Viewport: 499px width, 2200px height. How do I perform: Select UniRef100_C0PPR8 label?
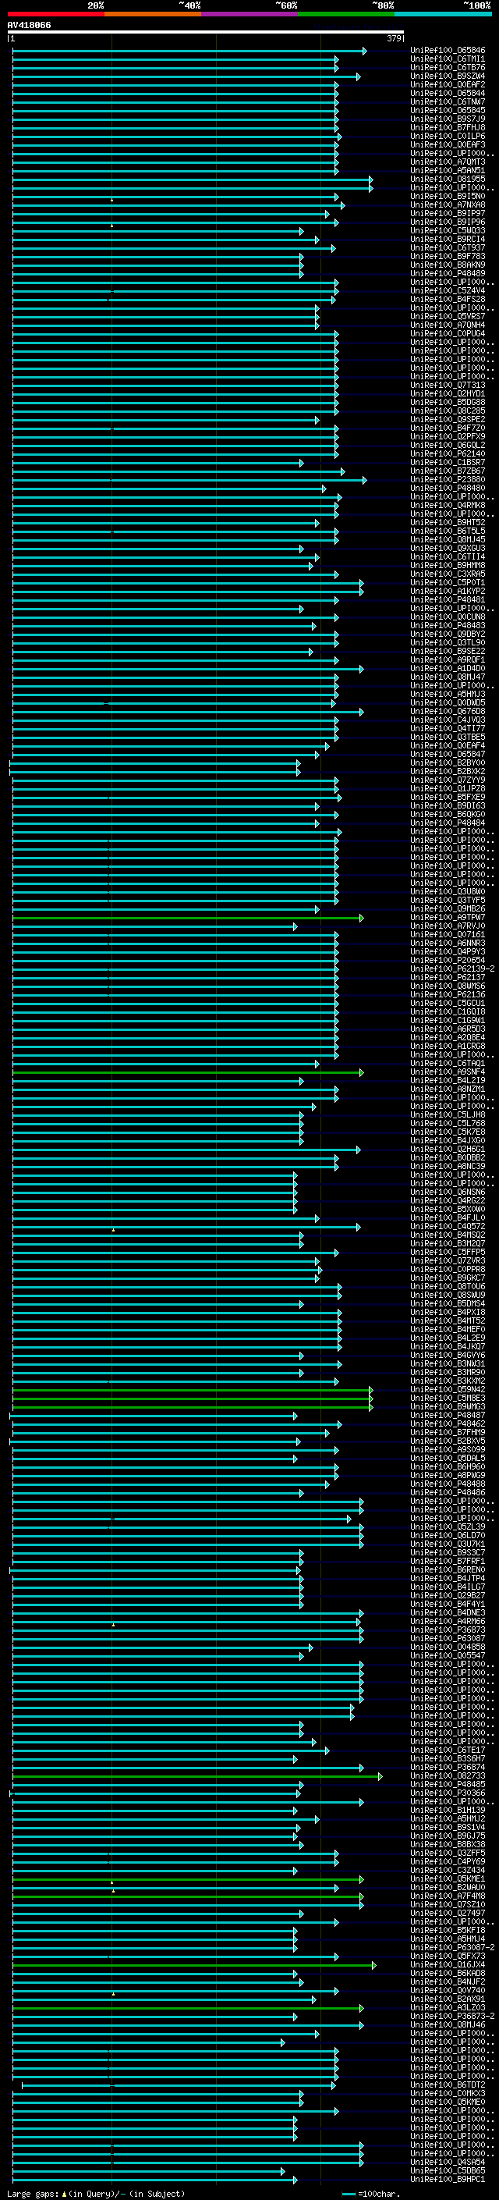448,1269
